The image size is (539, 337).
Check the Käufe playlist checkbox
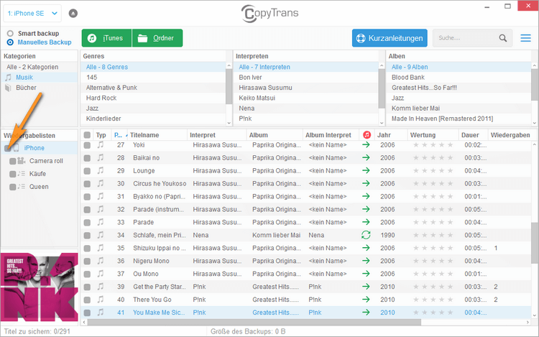click(13, 174)
